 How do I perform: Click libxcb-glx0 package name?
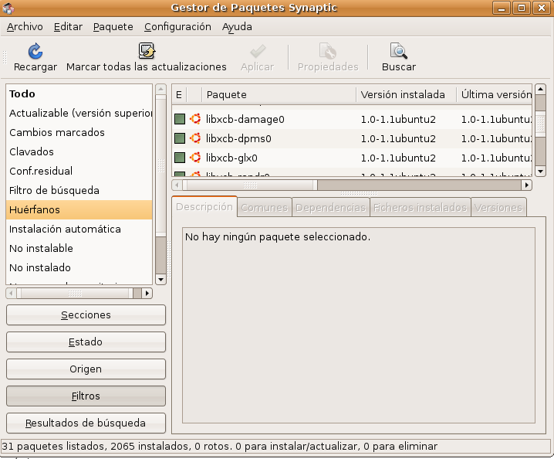pyautogui.click(x=231, y=158)
